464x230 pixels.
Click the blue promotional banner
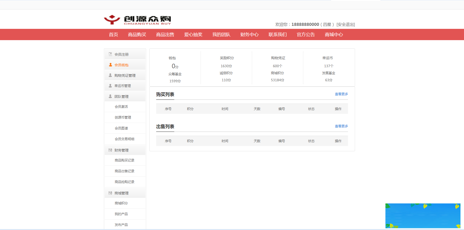coord(423,216)
